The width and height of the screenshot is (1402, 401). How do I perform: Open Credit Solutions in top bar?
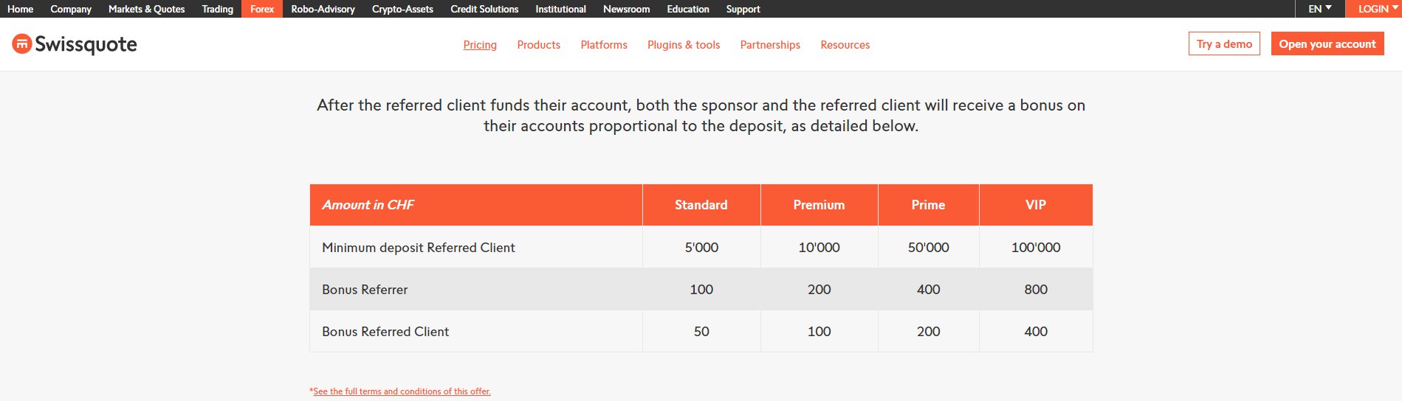click(x=484, y=9)
